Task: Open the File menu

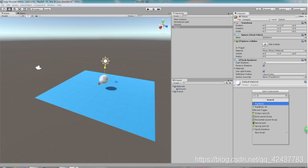Action: point(3,5)
